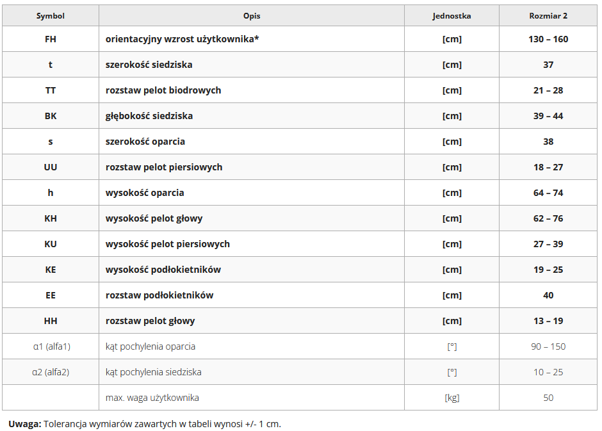602x431 pixels.
Task: Click 'szerokość siedziska' row description
Action: point(149,65)
